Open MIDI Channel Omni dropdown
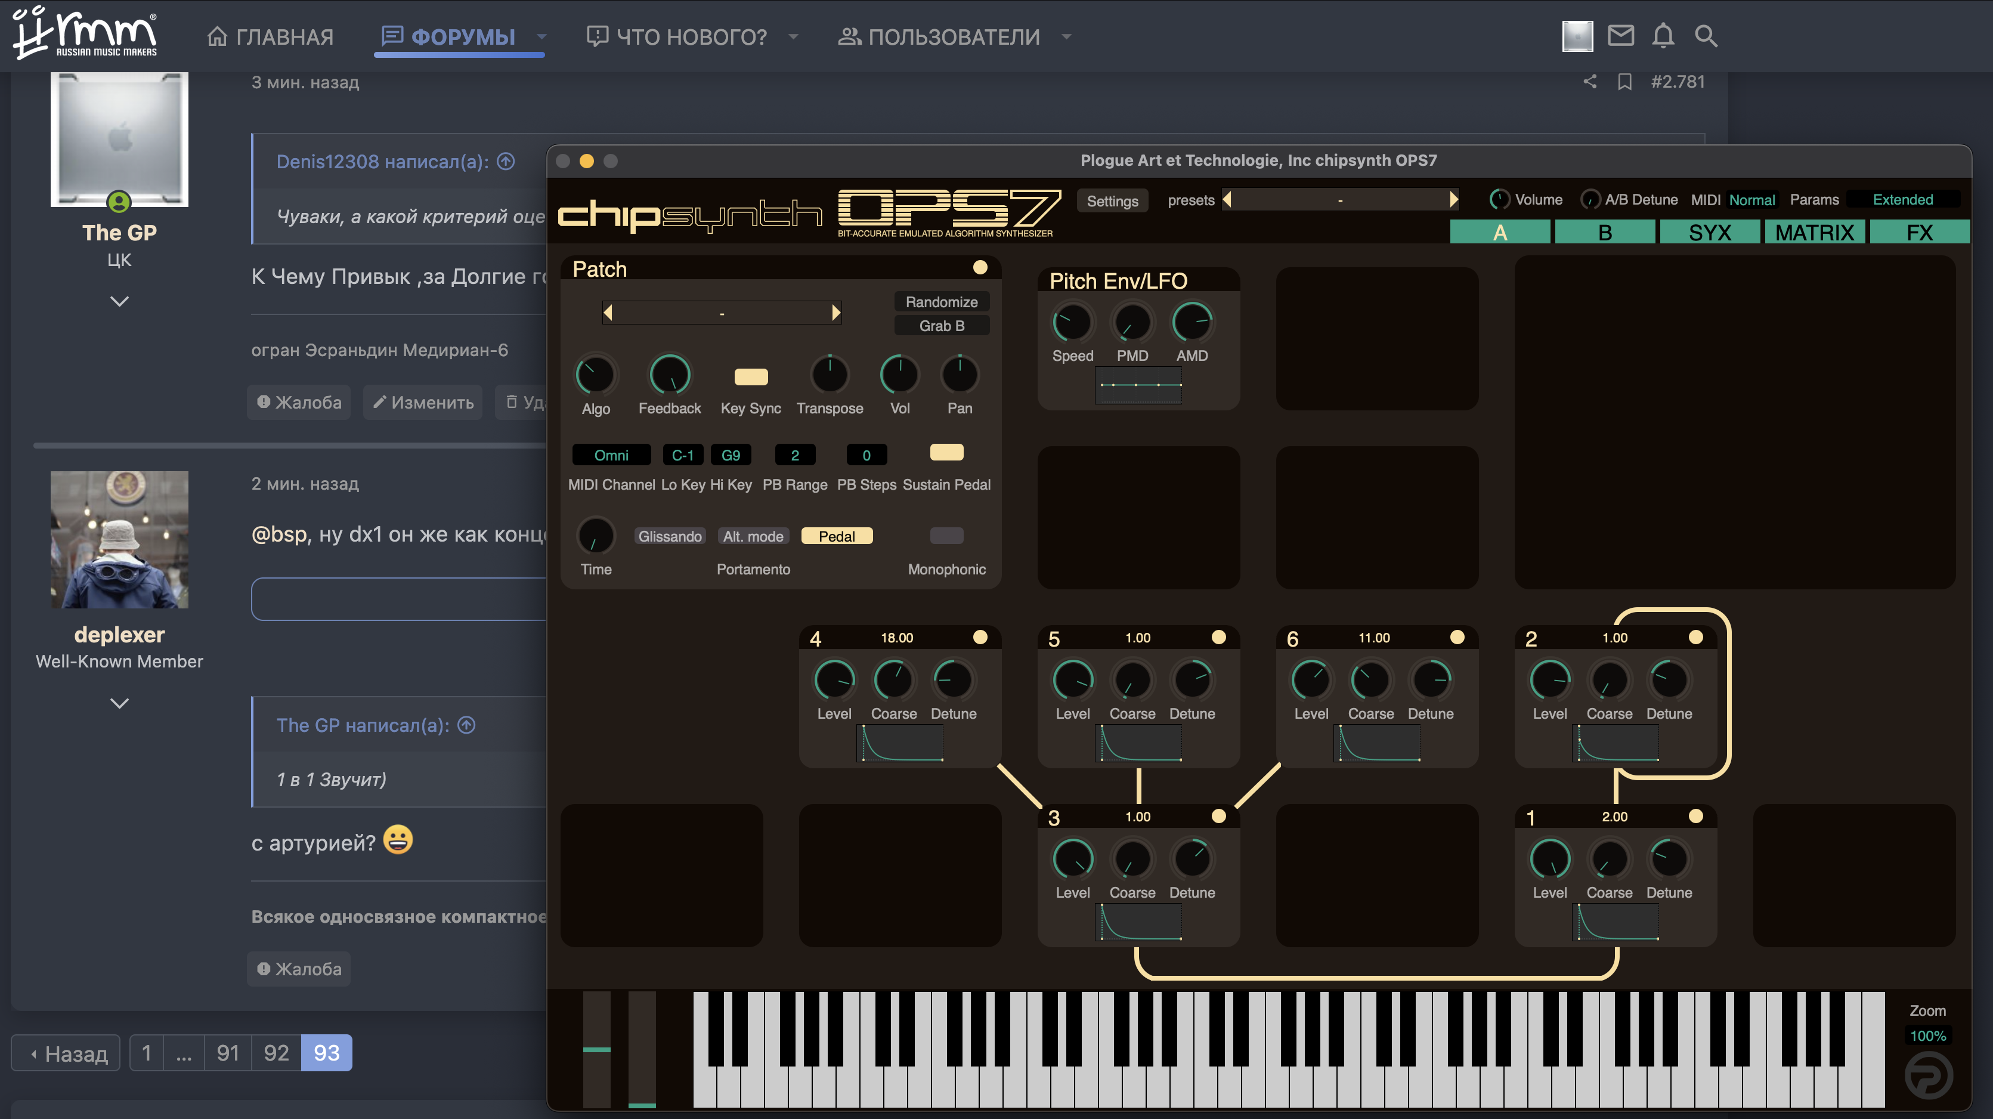 tap(611, 455)
